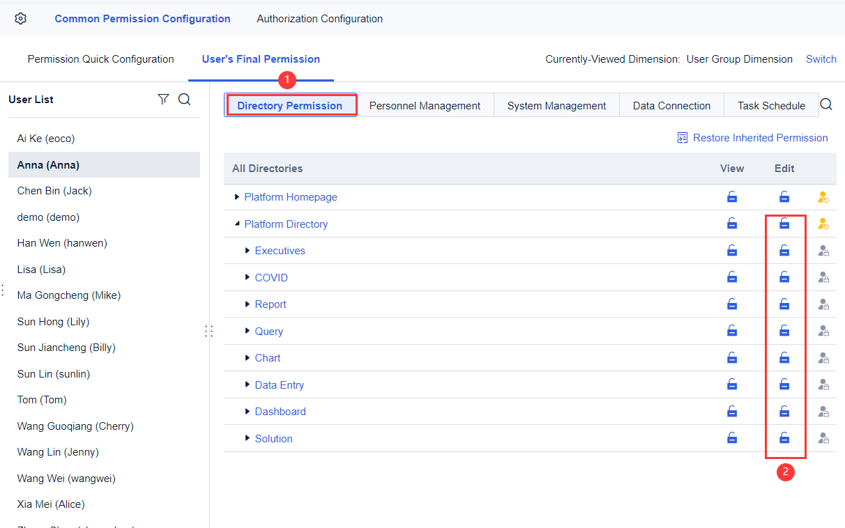Toggle View permission lock for Platform Homepage
This screenshot has height=528, width=845.
point(732,197)
